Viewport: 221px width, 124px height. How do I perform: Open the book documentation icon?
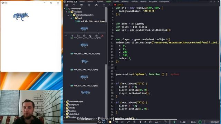coord(89,5)
